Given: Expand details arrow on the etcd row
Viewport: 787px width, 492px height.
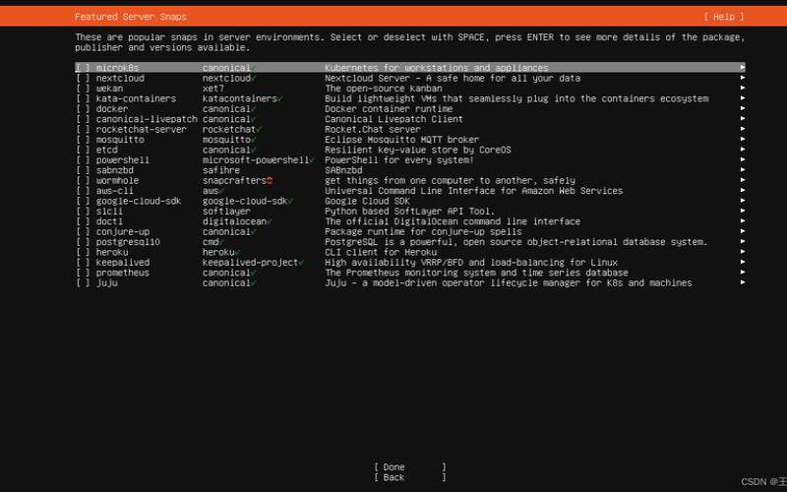Looking at the screenshot, I should 742,150.
